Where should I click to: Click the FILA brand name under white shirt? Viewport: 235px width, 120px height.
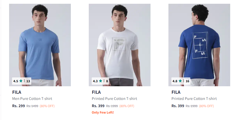96,92
